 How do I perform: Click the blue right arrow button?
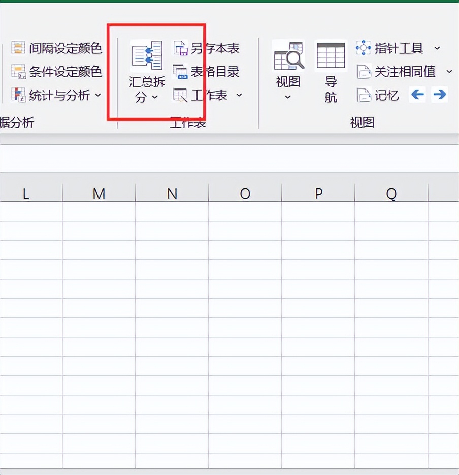(440, 95)
